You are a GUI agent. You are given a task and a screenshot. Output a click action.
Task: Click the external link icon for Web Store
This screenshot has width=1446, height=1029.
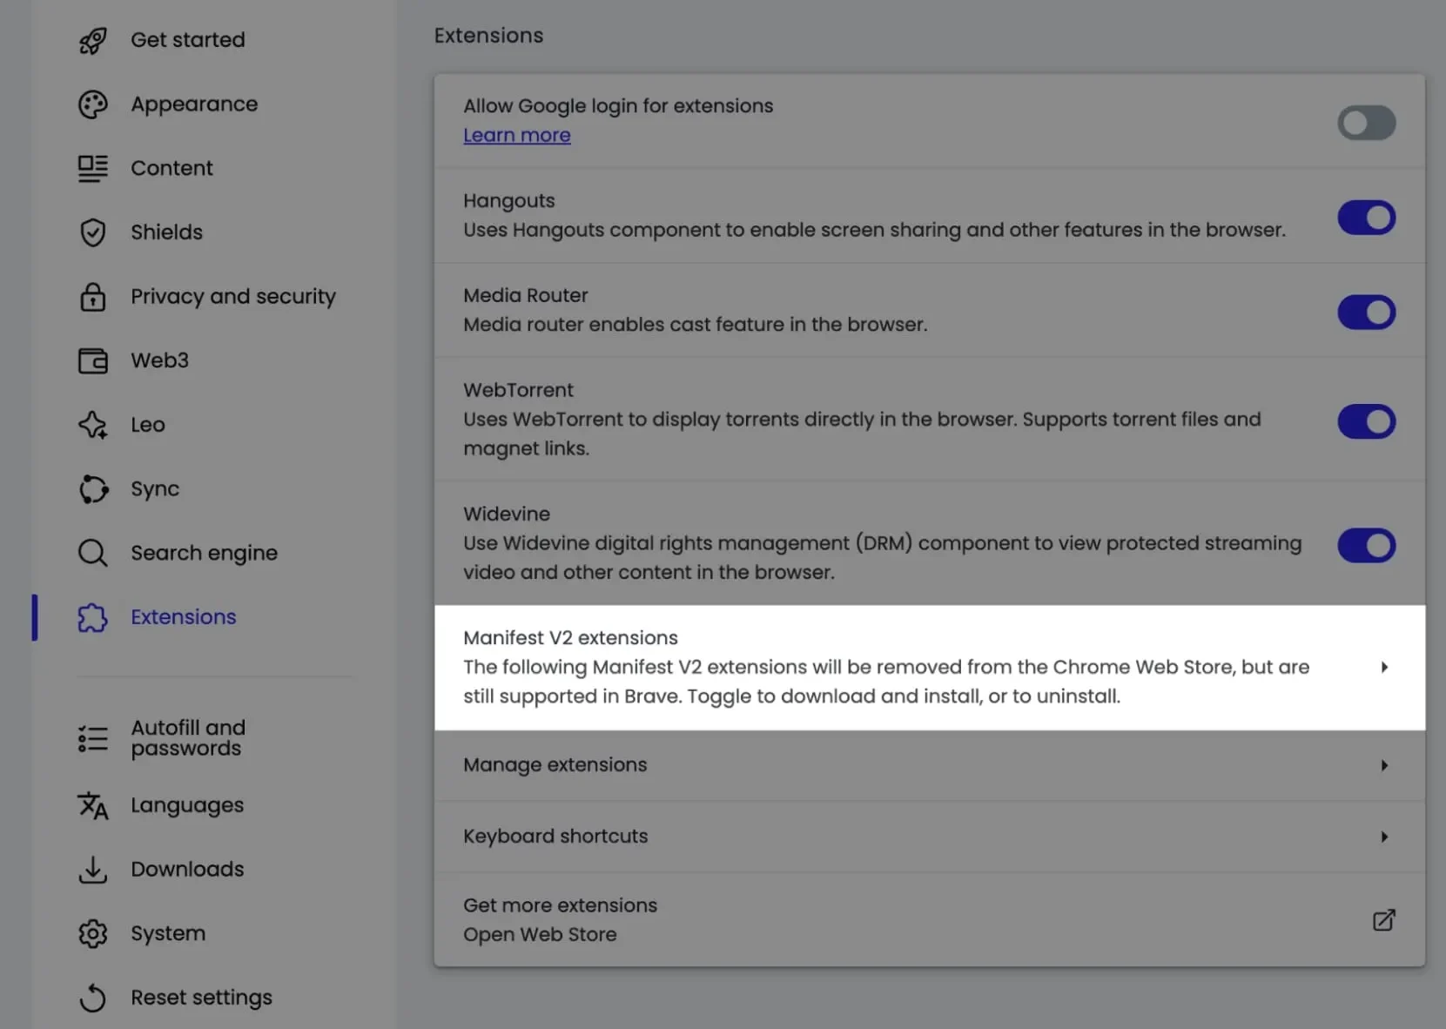[1384, 920]
